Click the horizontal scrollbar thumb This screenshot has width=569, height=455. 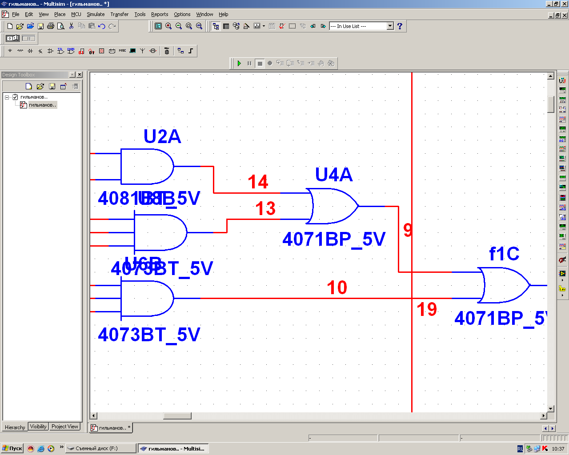(177, 416)
